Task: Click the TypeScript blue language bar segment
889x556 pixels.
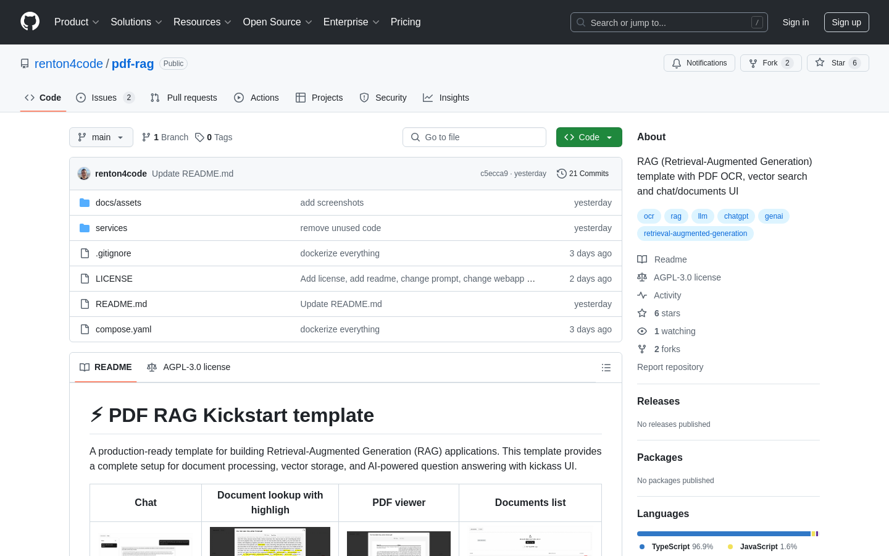Action: pyautogui.click(x=724, y=534)
